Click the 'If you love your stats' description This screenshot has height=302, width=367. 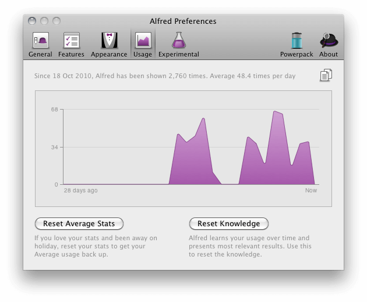(x=96, y=246)
